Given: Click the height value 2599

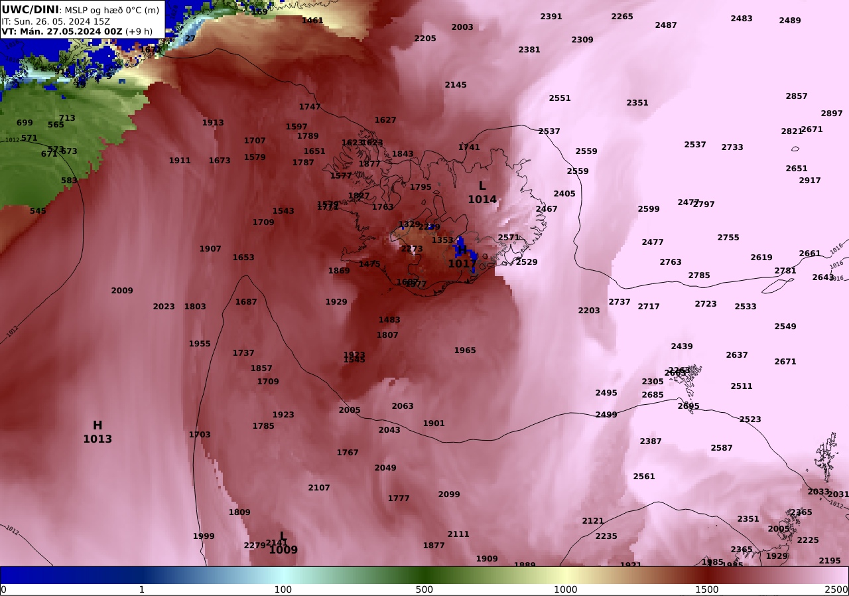Looking at the screenshot, I should tap(649, 209).
